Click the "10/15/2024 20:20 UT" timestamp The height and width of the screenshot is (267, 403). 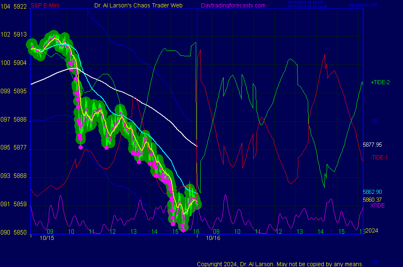(305, 2)
